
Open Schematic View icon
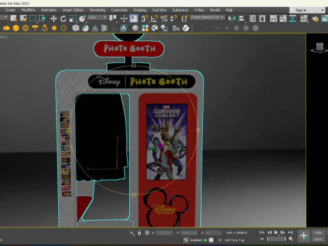click(x=292, y=18)
